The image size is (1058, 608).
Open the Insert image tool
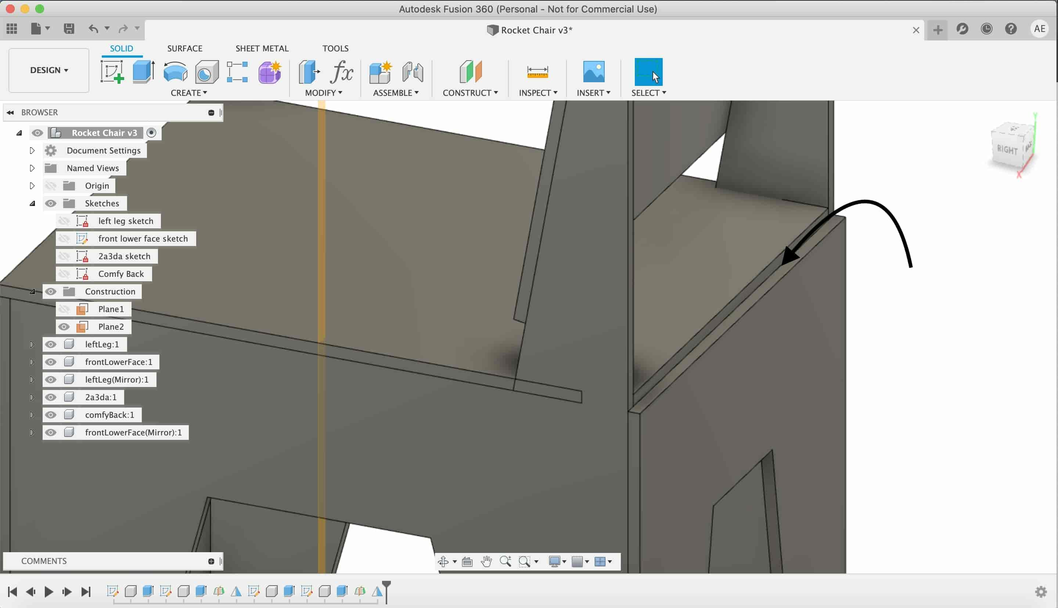click(594, 72)
